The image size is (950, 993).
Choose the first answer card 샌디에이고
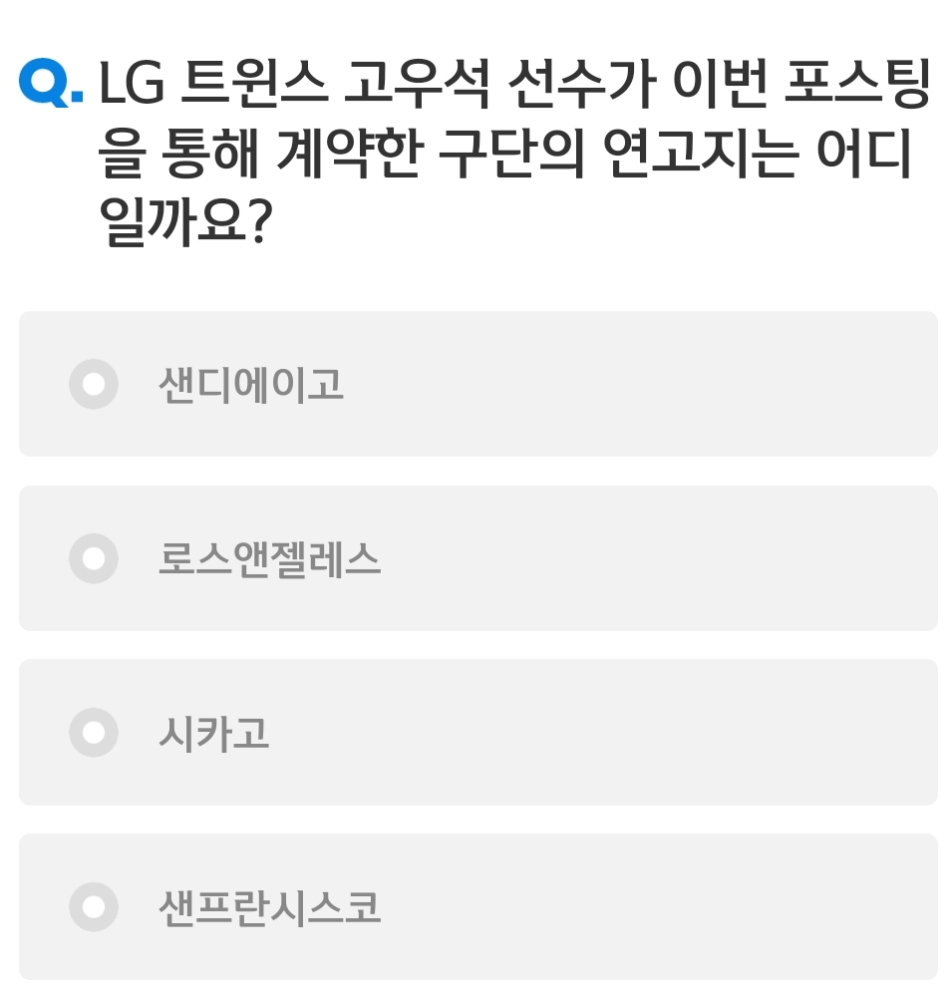pos(478,384)
